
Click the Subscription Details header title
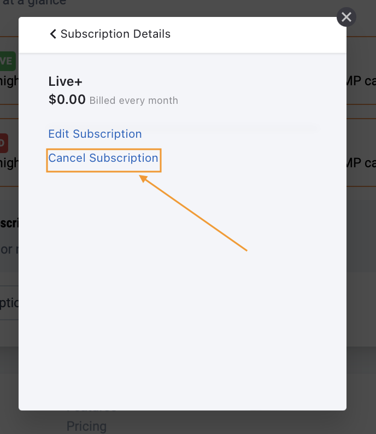click(115, 34)
